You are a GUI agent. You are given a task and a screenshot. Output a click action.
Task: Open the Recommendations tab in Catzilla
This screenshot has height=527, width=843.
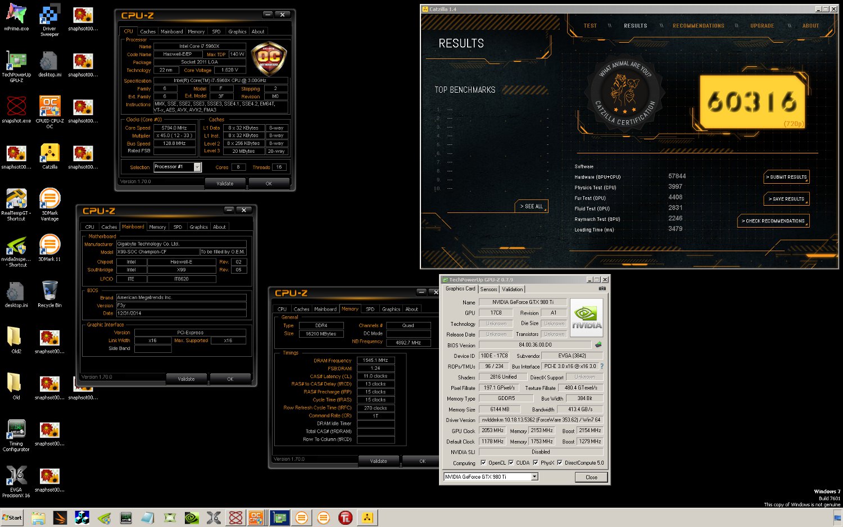click(699, 26)
